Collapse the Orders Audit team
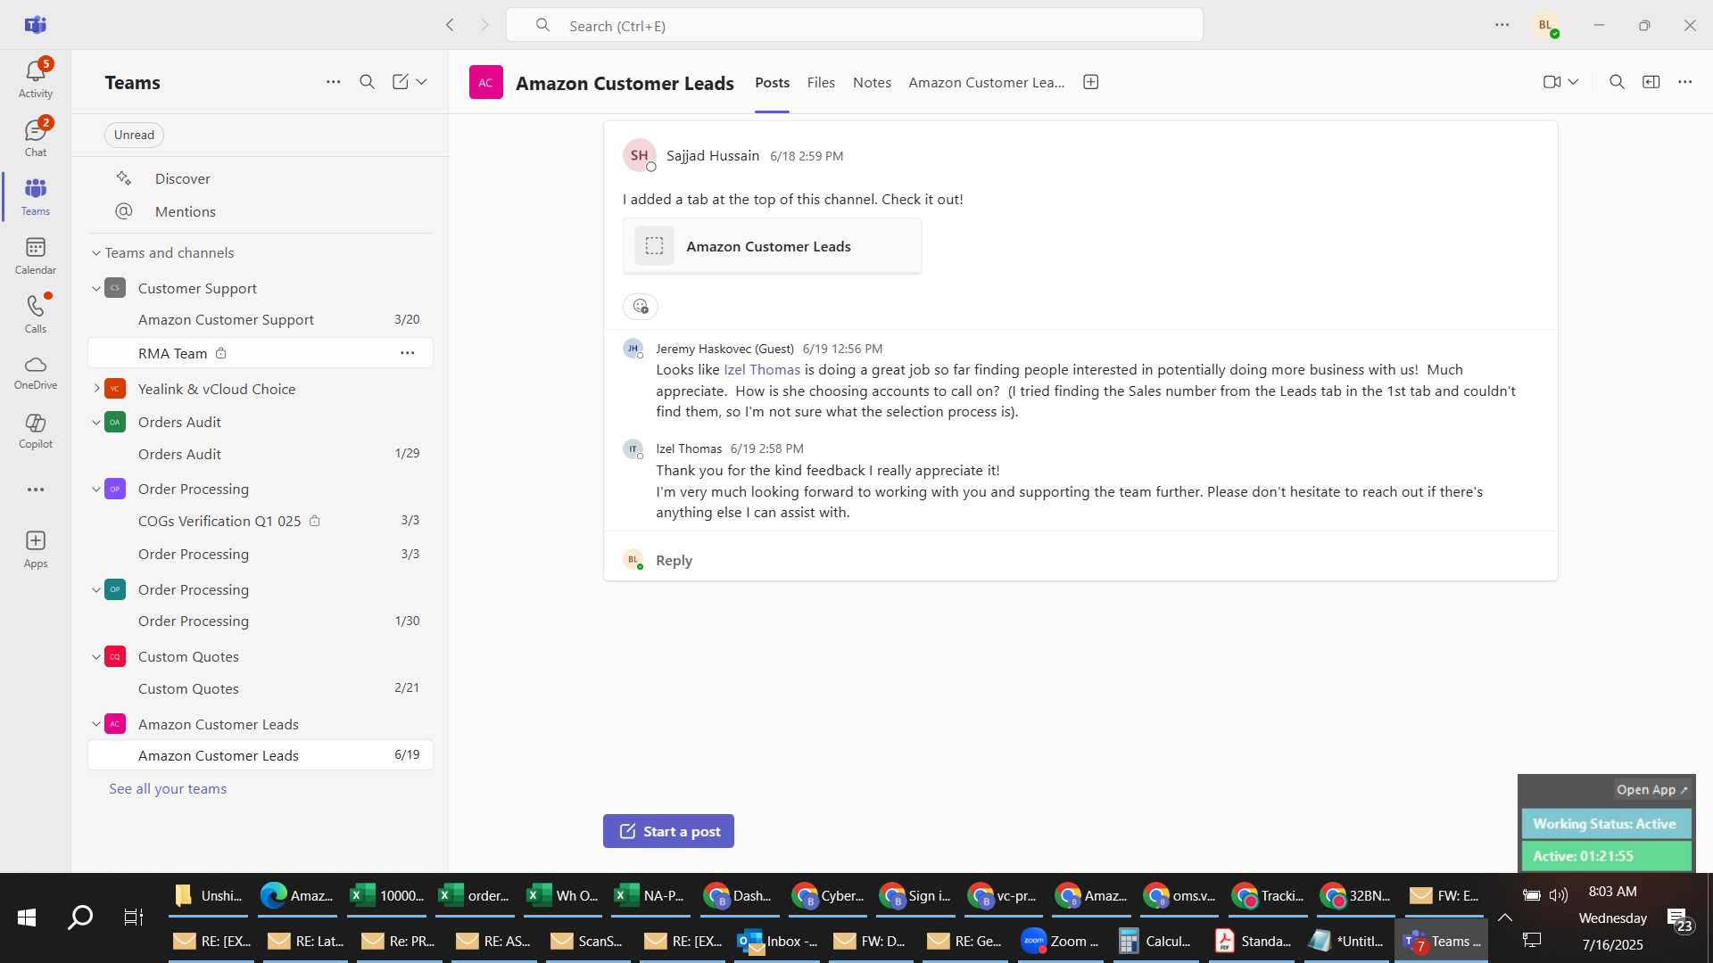The image size is (1713, 963). pos(96,423)
